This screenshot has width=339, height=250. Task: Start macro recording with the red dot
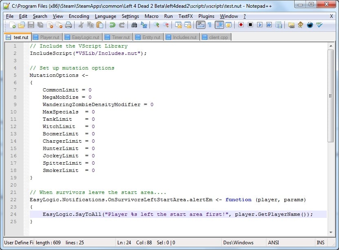tap(241, 25)
